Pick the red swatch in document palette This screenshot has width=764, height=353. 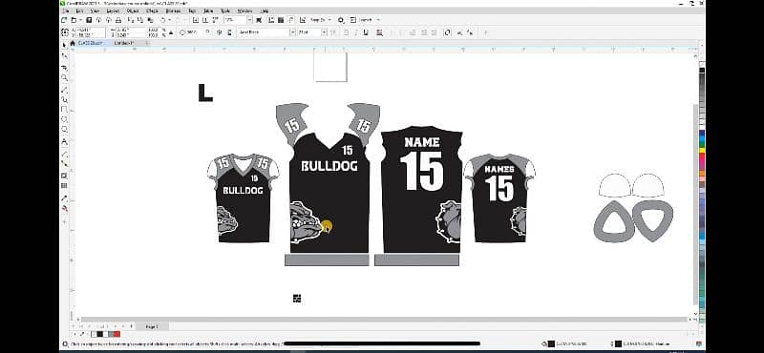tap(117, 334)
